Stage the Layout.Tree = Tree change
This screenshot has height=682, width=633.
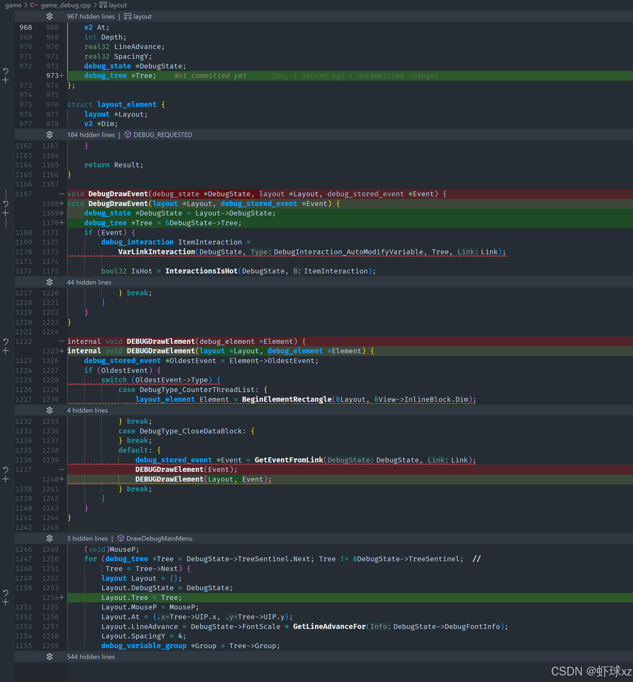(x=5, y=602)
